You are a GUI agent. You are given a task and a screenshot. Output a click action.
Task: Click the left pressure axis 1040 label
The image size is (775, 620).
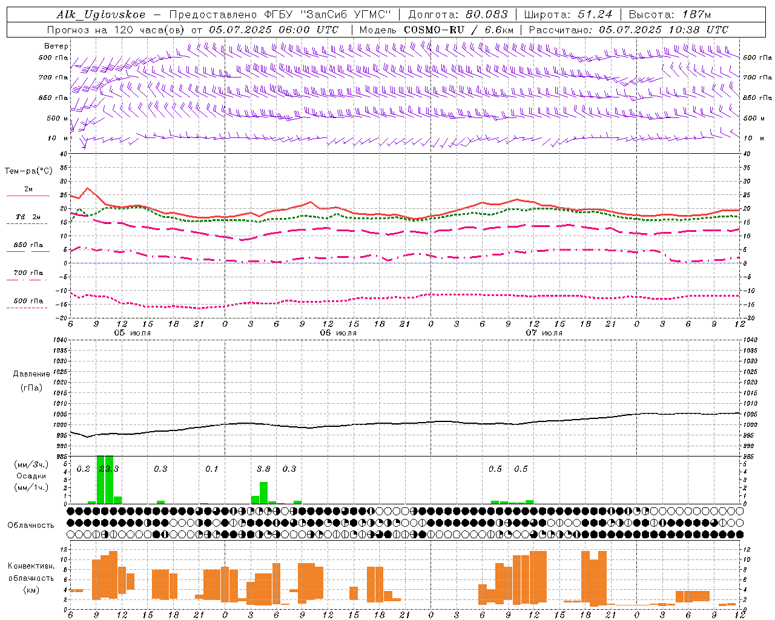(x=61, y=340)
